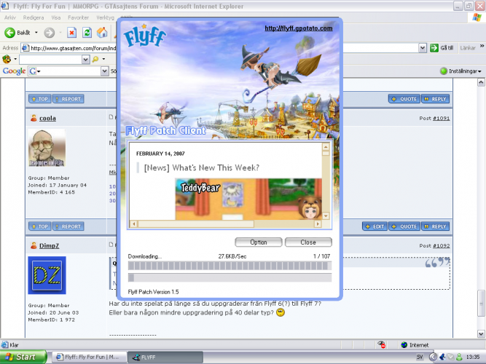
Task: Open the Visa menu
Action: [x=56, y=17]
